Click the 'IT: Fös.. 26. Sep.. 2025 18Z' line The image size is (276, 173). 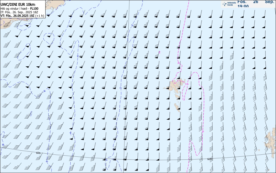pyautogui.click(x=19, y=12)
